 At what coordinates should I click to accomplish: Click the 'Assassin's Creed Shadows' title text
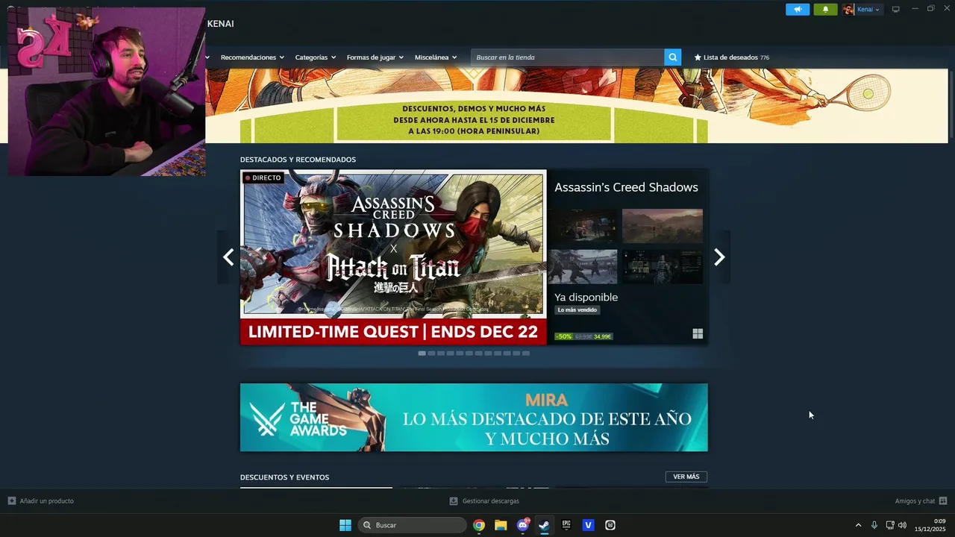click(626, 187)
